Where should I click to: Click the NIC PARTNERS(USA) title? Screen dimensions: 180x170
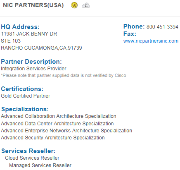click(x=33, y=5)
